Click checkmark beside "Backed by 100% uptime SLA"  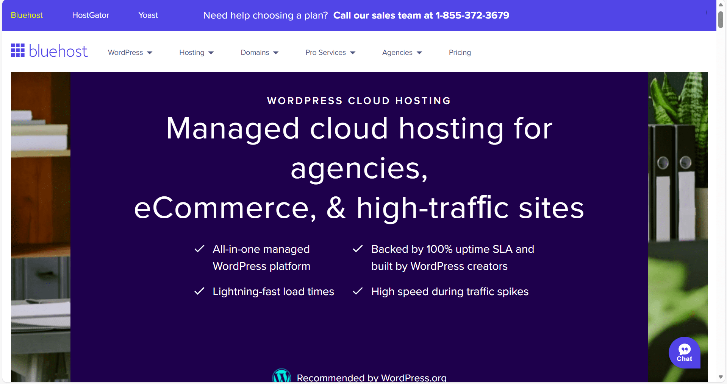tap(358, 249)
